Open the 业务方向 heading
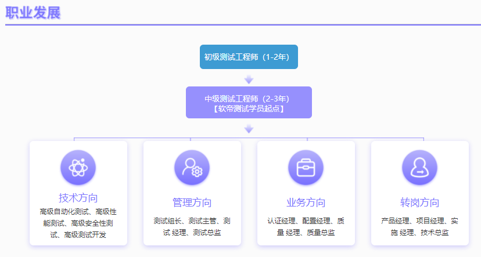 [x=306, y=202]
